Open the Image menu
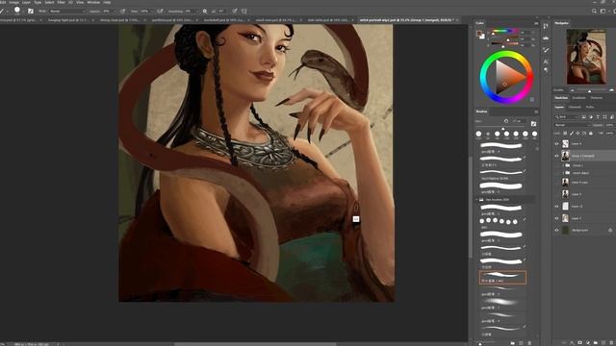The image size is (616, 346). pyautogui.click(x=13, y=2)
